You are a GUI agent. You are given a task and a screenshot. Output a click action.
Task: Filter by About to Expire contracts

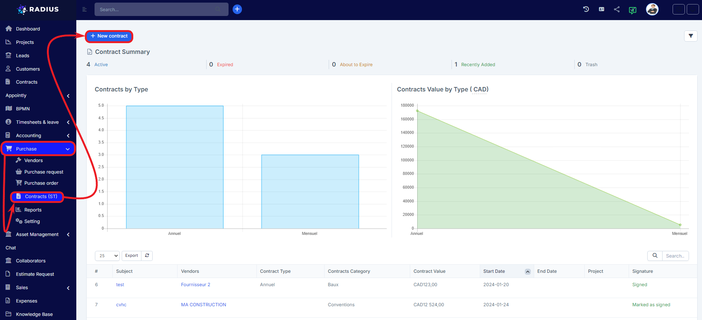pos(356,65)
